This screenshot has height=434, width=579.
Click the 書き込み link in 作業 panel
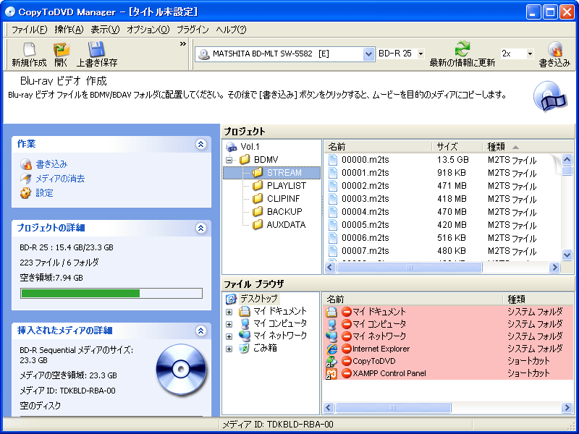point(51,164)
